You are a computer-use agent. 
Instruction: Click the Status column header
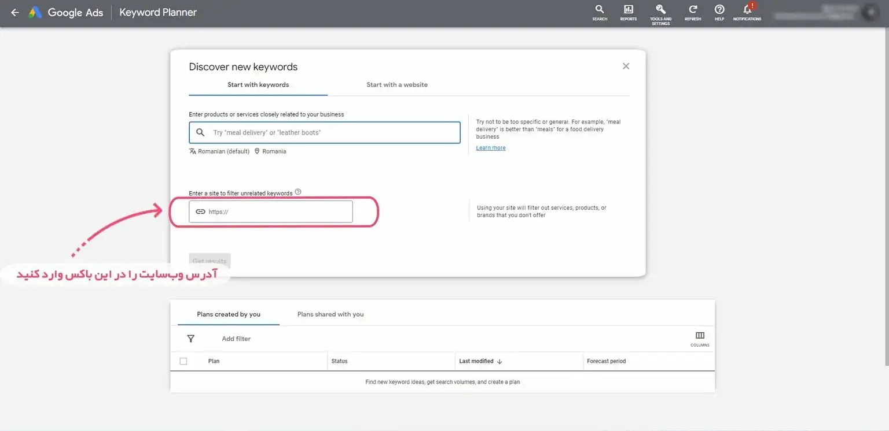click(339, 361)
